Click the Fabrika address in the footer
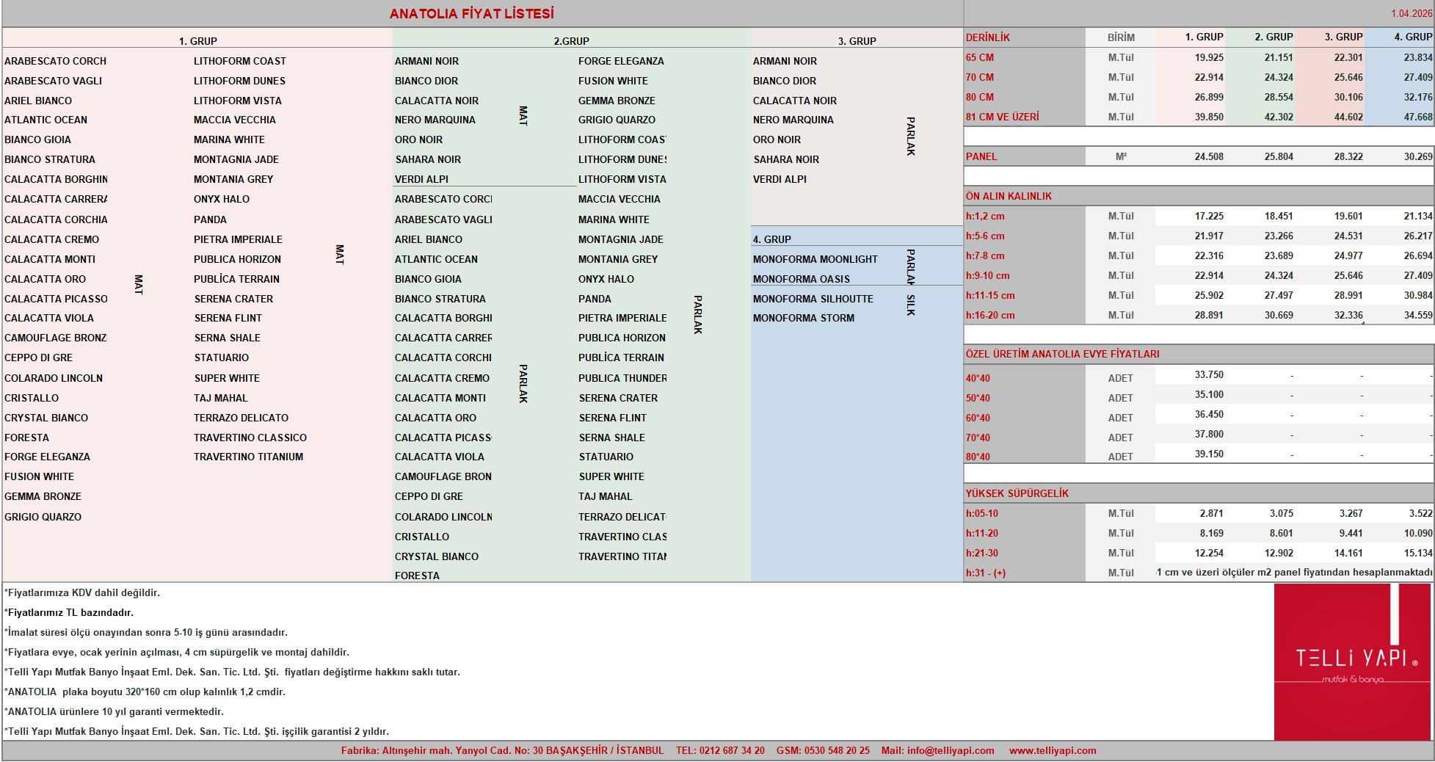Viewport: 1435px width, 762px height. tap(502, 750)
